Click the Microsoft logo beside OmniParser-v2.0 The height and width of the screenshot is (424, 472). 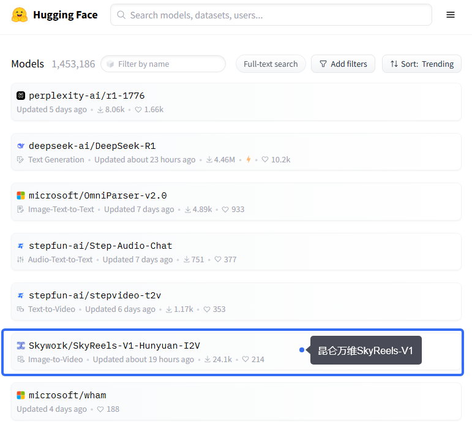(x=21, y=195)
